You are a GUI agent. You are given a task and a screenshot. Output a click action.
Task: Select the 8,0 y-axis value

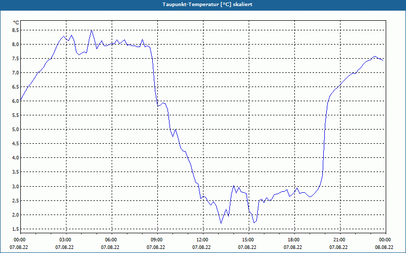[x=16, y=45]
